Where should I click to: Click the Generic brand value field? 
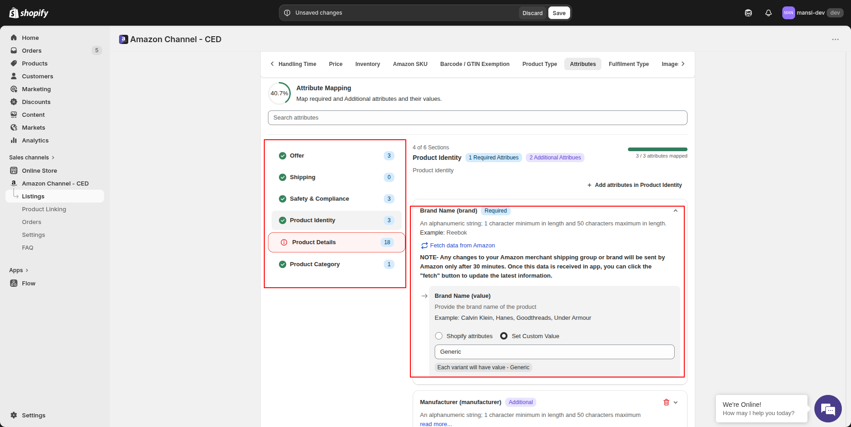(x=554, y=352)
